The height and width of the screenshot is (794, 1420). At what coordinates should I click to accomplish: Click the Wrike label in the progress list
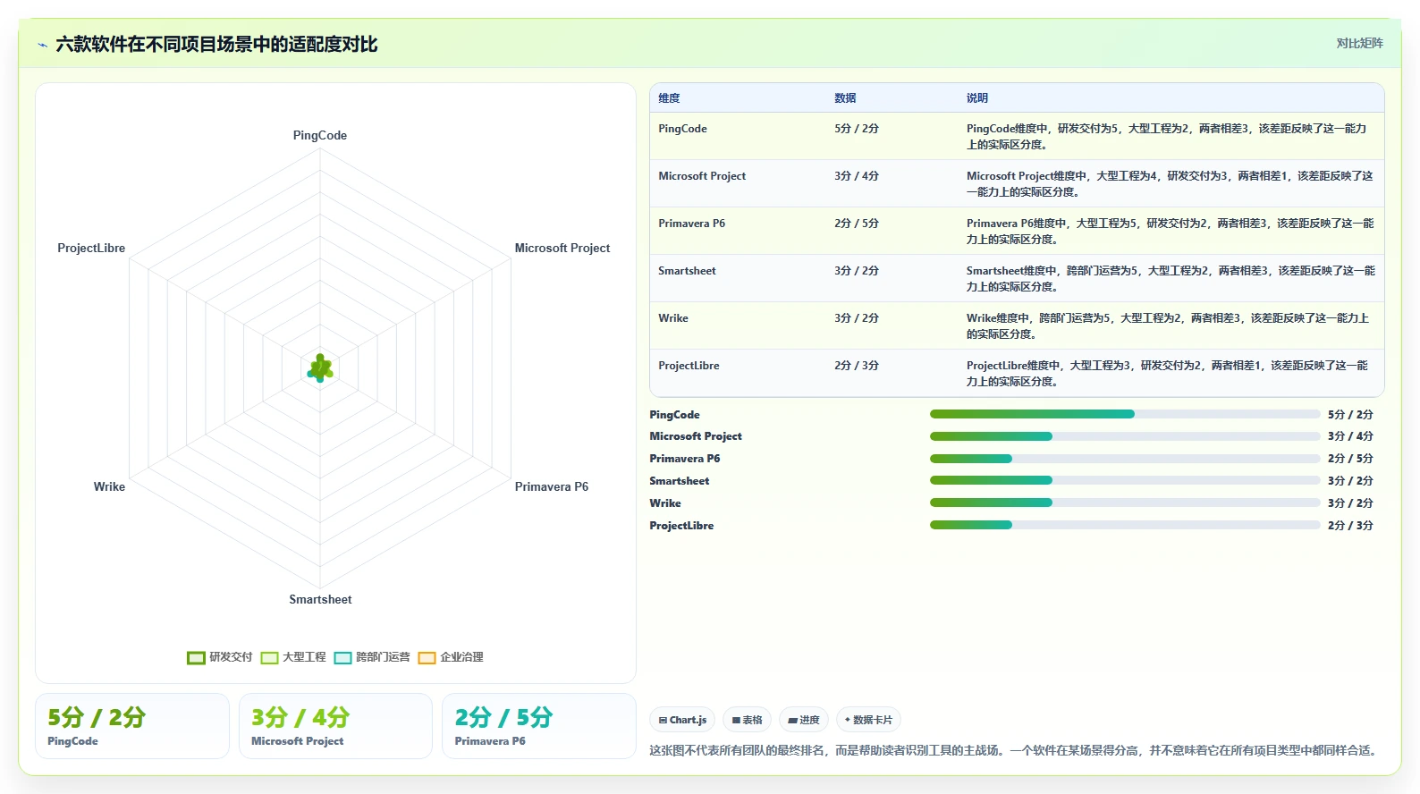(x=665, y=503)
